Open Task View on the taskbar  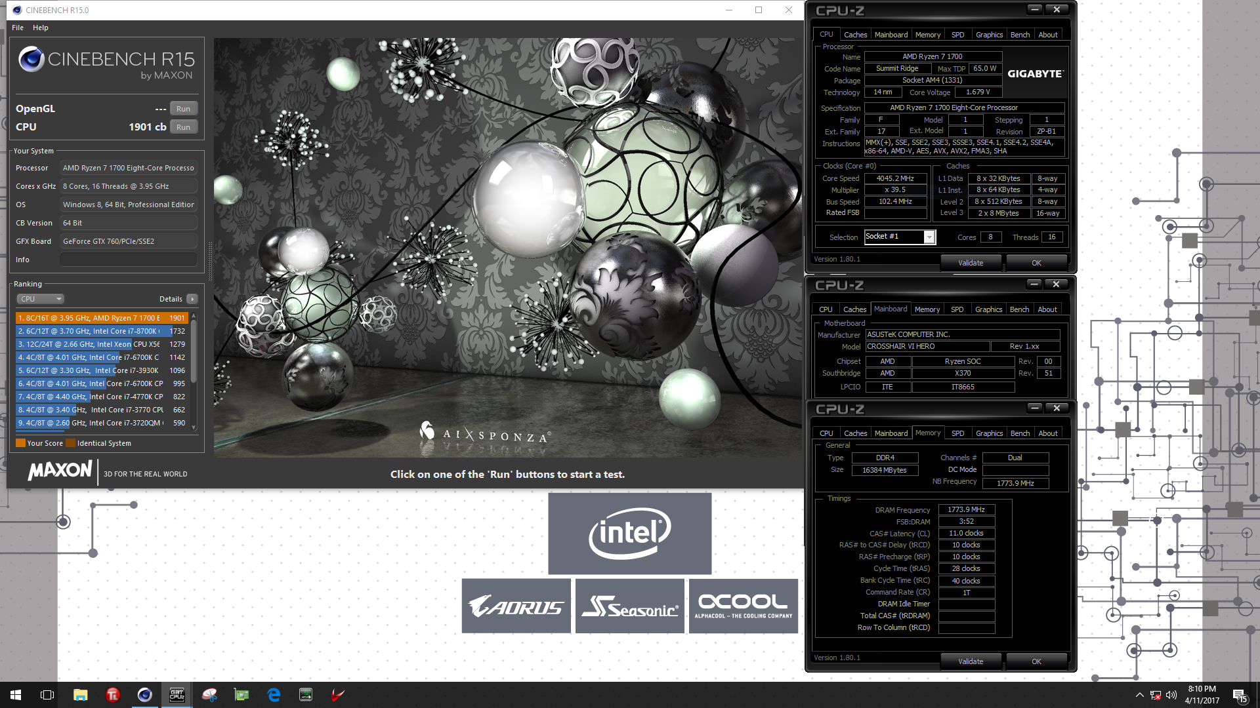tap(47, 695)
